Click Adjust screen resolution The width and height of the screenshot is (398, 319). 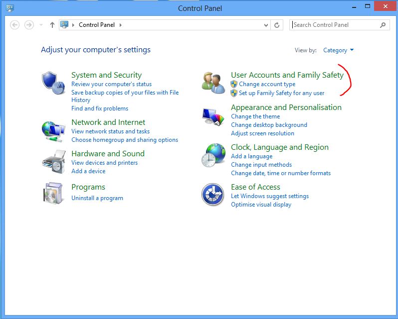pyautogui.click(x=262, y=133)
